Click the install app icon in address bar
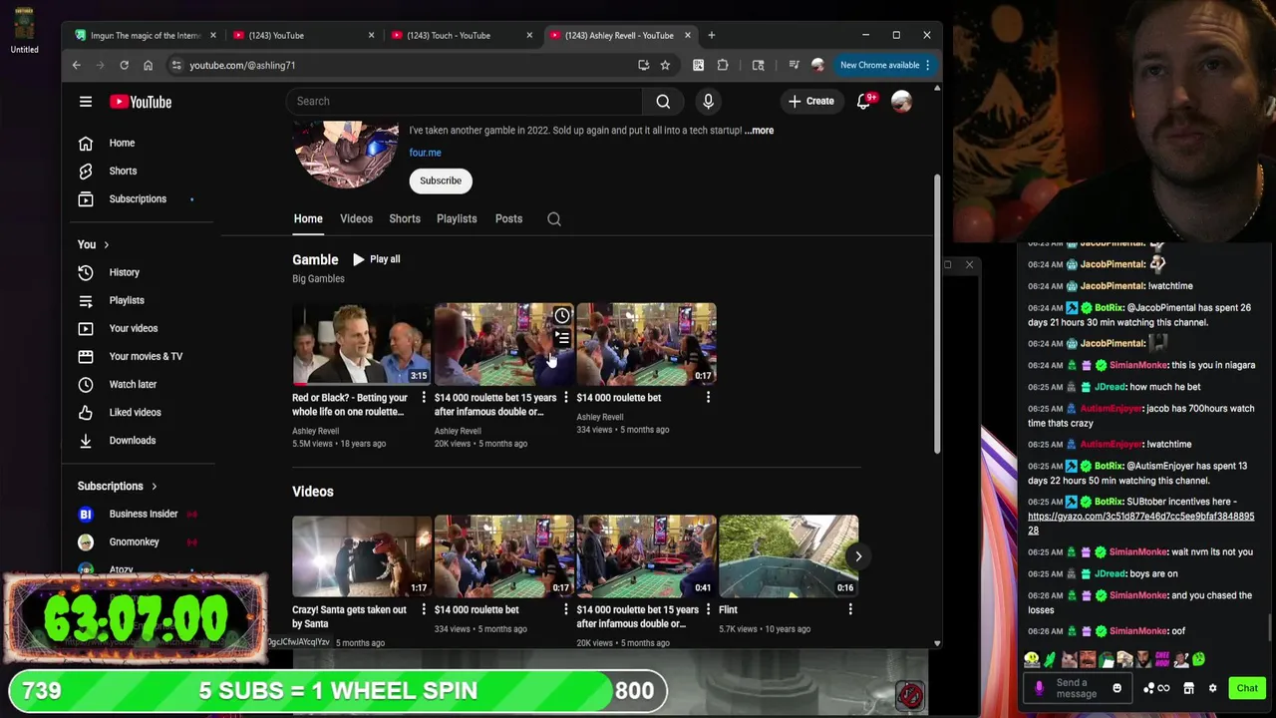Viewport: 1276px width, 718px height. 643,65
